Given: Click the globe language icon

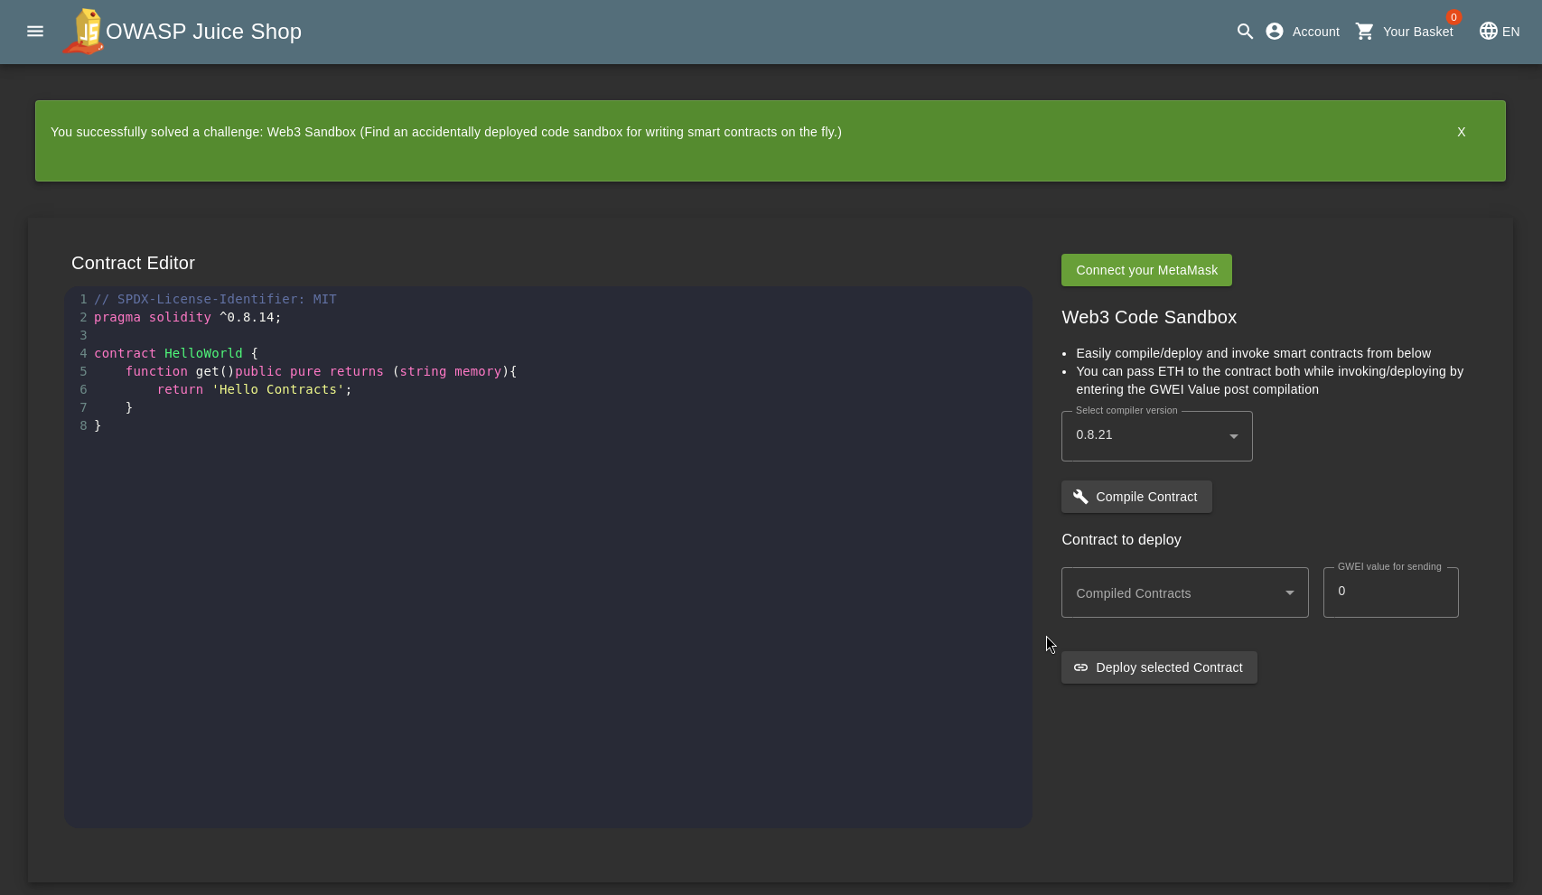Looking at the screenshot, I should click(1488, 32).
